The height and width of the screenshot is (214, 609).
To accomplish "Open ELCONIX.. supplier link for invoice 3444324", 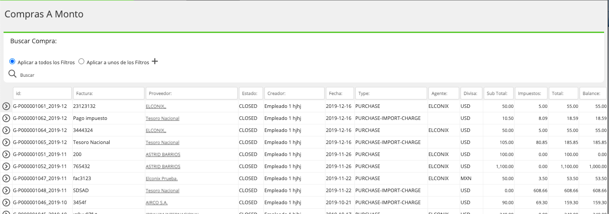I will [x=156, y=131].
